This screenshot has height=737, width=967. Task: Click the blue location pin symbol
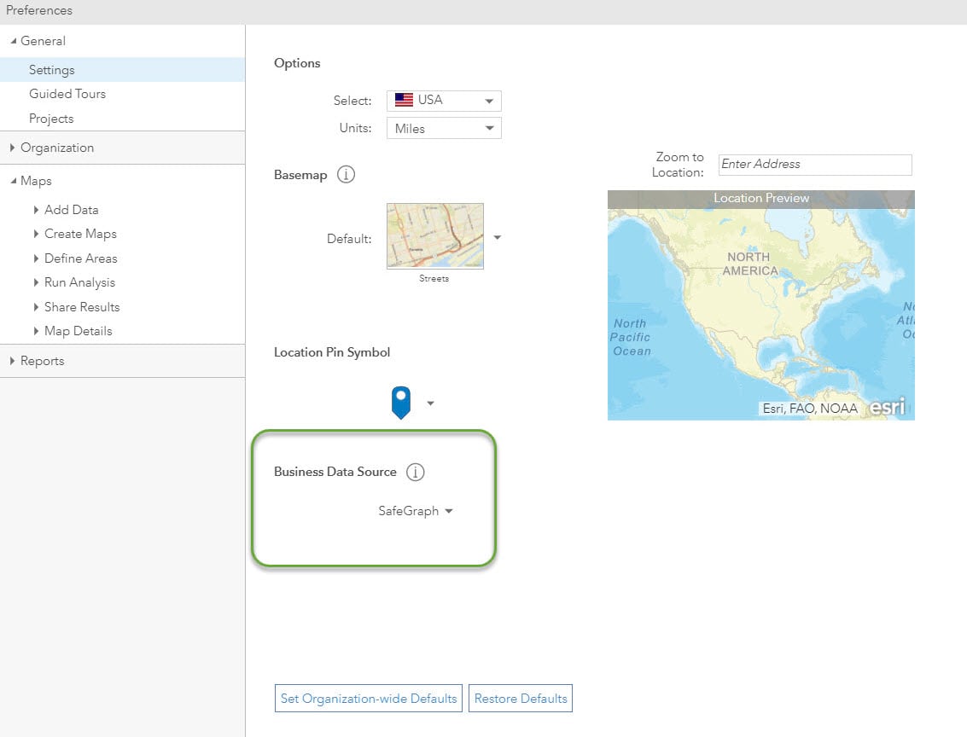click(x=400, y=402)
